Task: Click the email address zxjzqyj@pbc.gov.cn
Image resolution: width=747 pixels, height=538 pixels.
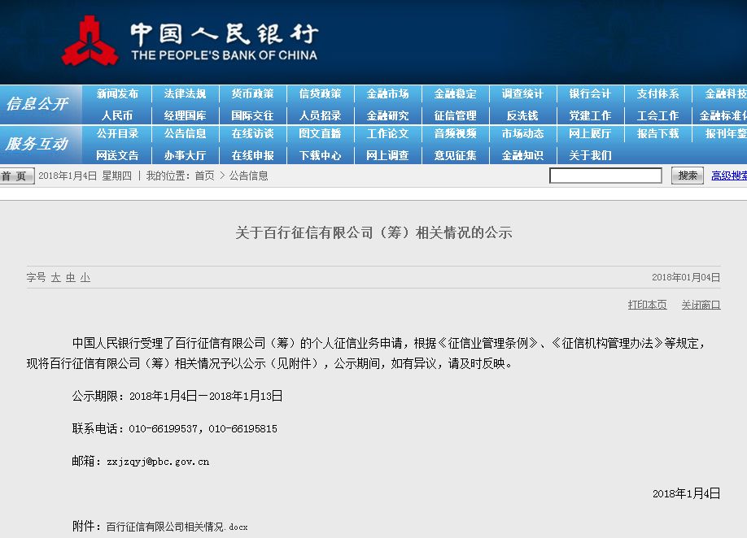Action: click(158, 462)
